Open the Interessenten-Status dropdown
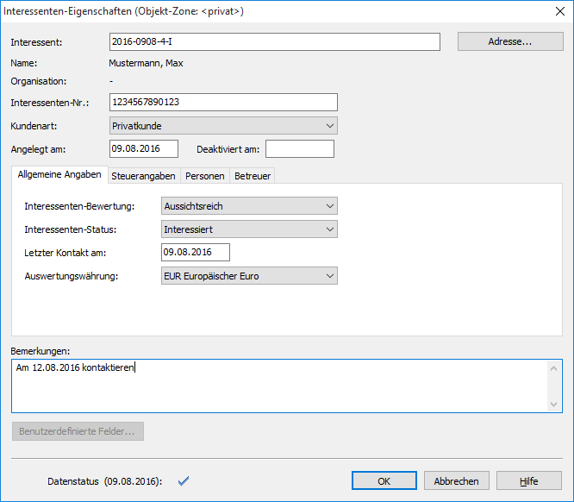The image size is (574, 502). pos(249,229)
